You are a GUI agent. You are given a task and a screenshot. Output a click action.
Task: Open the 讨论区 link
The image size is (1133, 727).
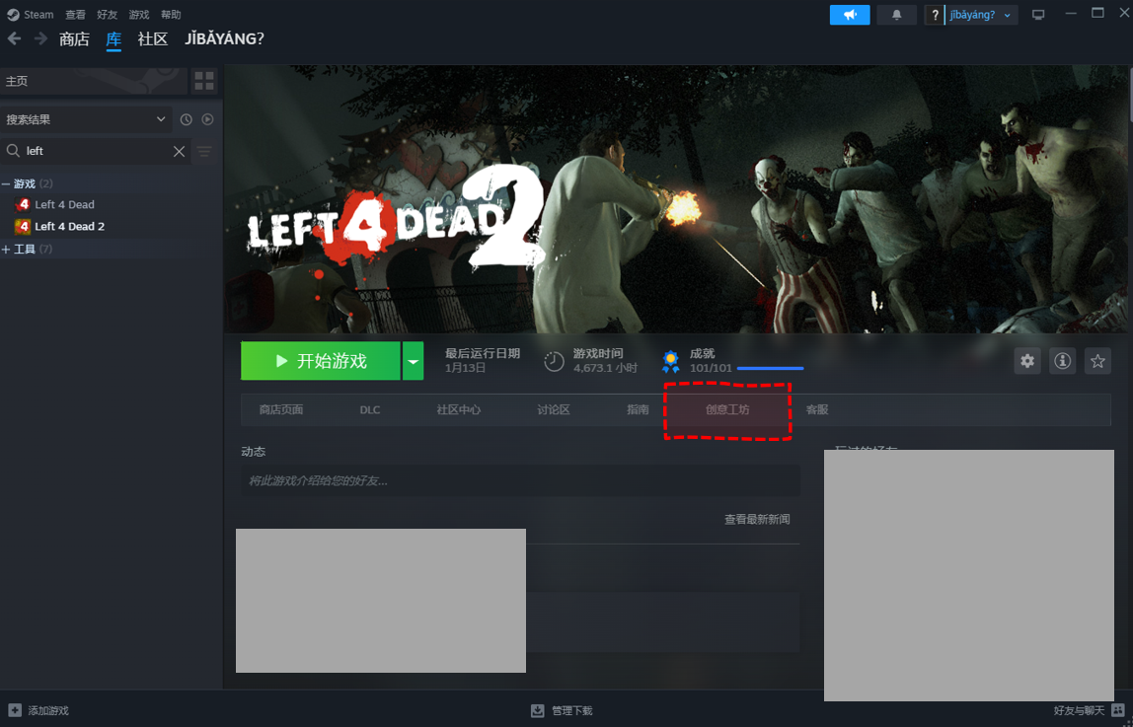click(554, 409)
